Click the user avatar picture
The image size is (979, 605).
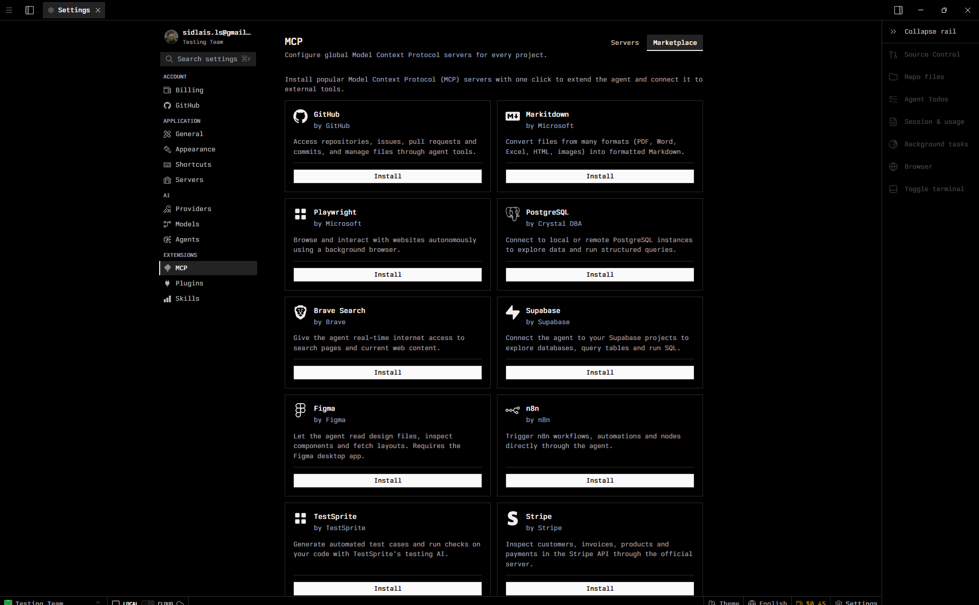point(171,37)
